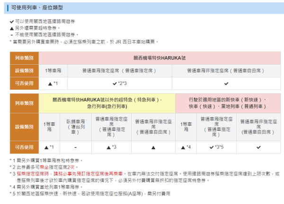Click the dash under 臥舖車廂 column
The image size is (284, 204).
(x=75, y=147)
